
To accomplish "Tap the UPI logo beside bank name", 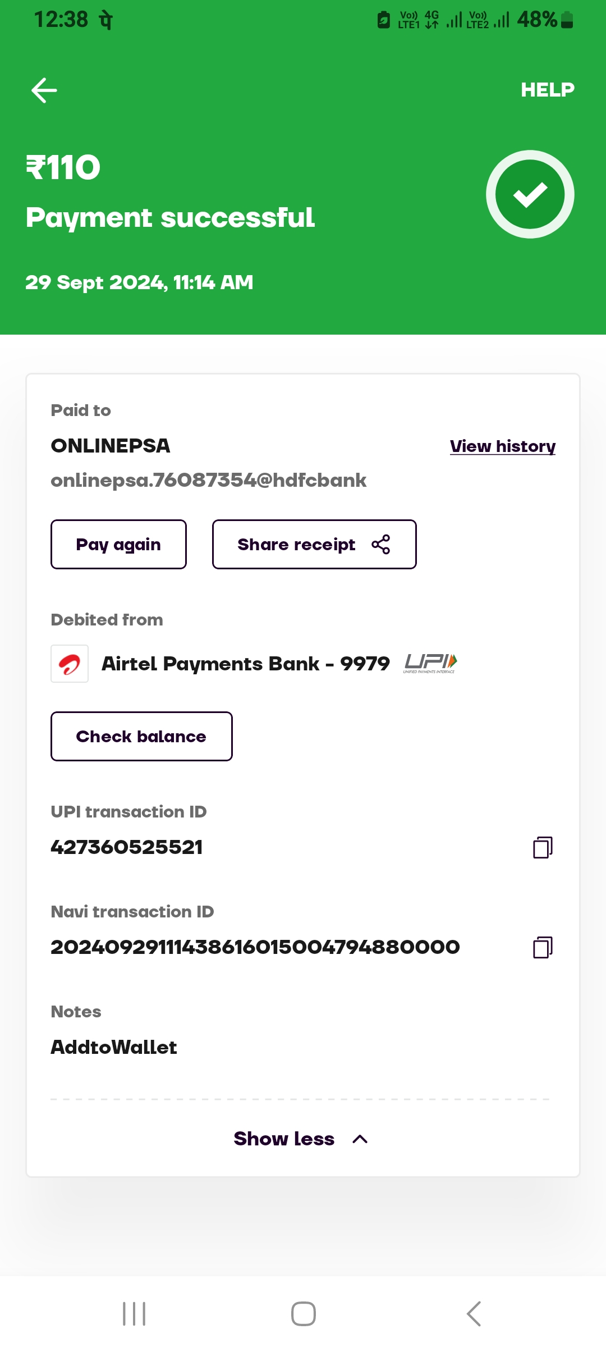I will 430,663.
